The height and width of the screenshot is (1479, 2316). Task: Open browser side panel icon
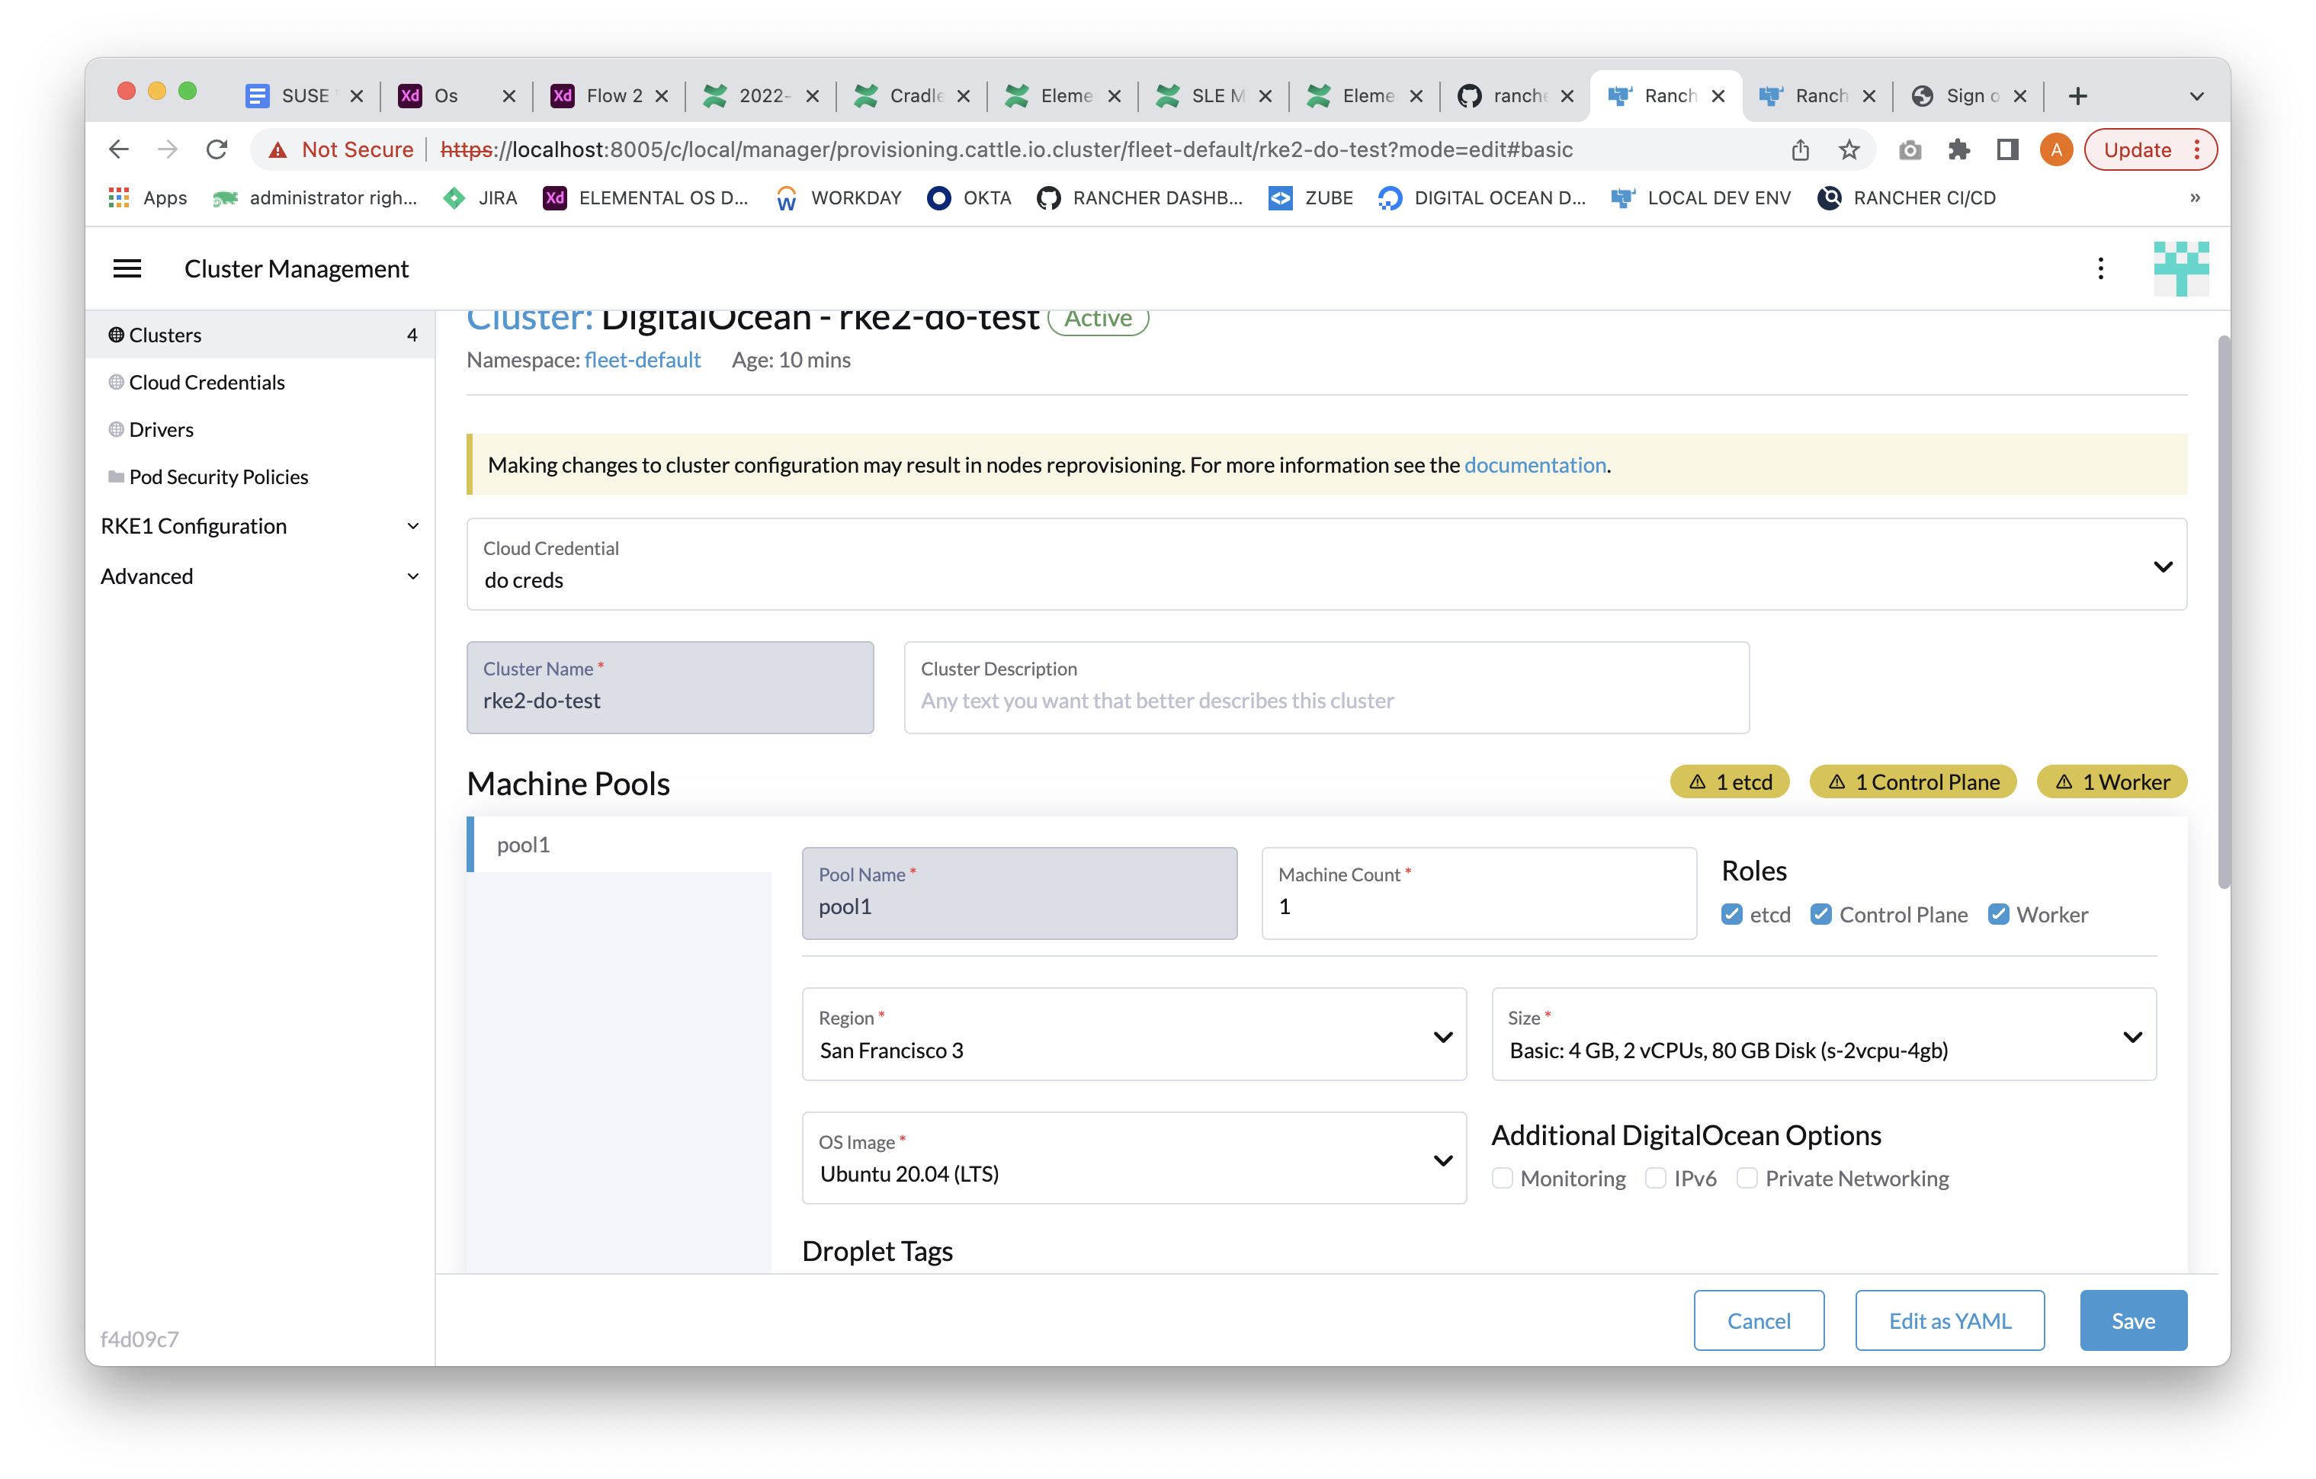tap(2007, 149)
